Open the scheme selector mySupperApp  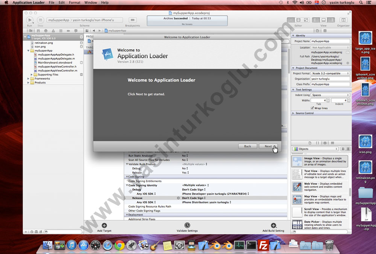point(59,20)
